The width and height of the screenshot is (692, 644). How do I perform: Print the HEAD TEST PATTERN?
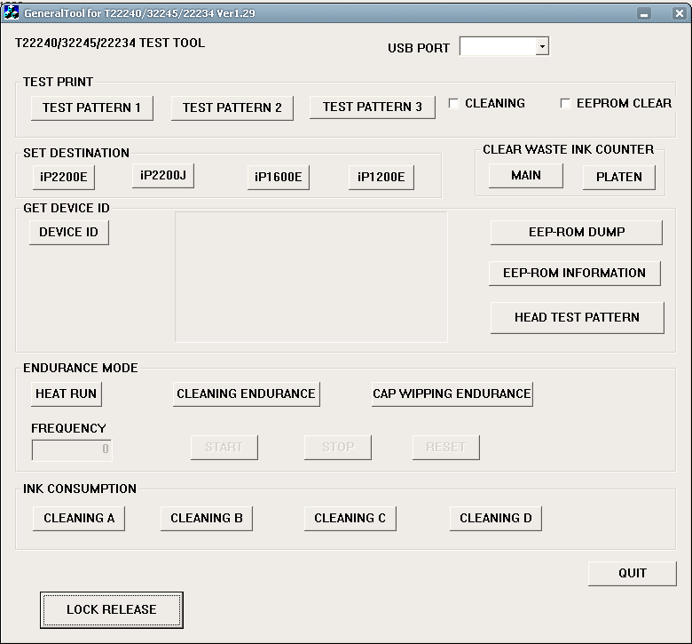(x=578, y=318)
